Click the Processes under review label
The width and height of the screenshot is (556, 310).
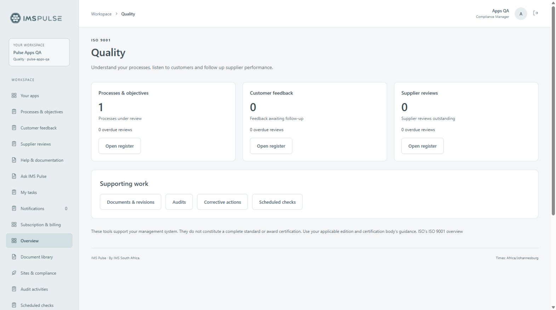click(120, 119)
